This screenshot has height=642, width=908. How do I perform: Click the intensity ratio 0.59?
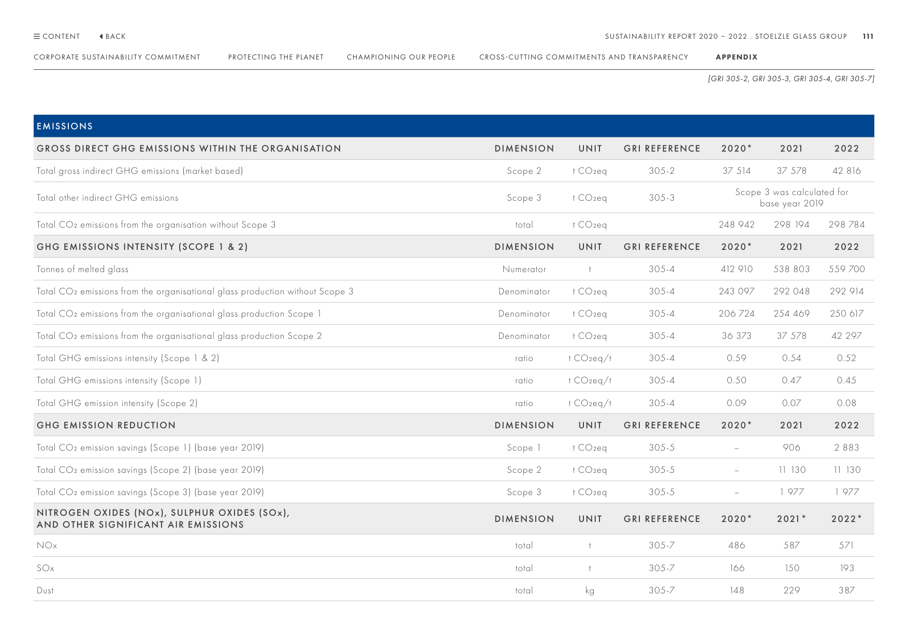pyautogui.click(x=737, y=358)
